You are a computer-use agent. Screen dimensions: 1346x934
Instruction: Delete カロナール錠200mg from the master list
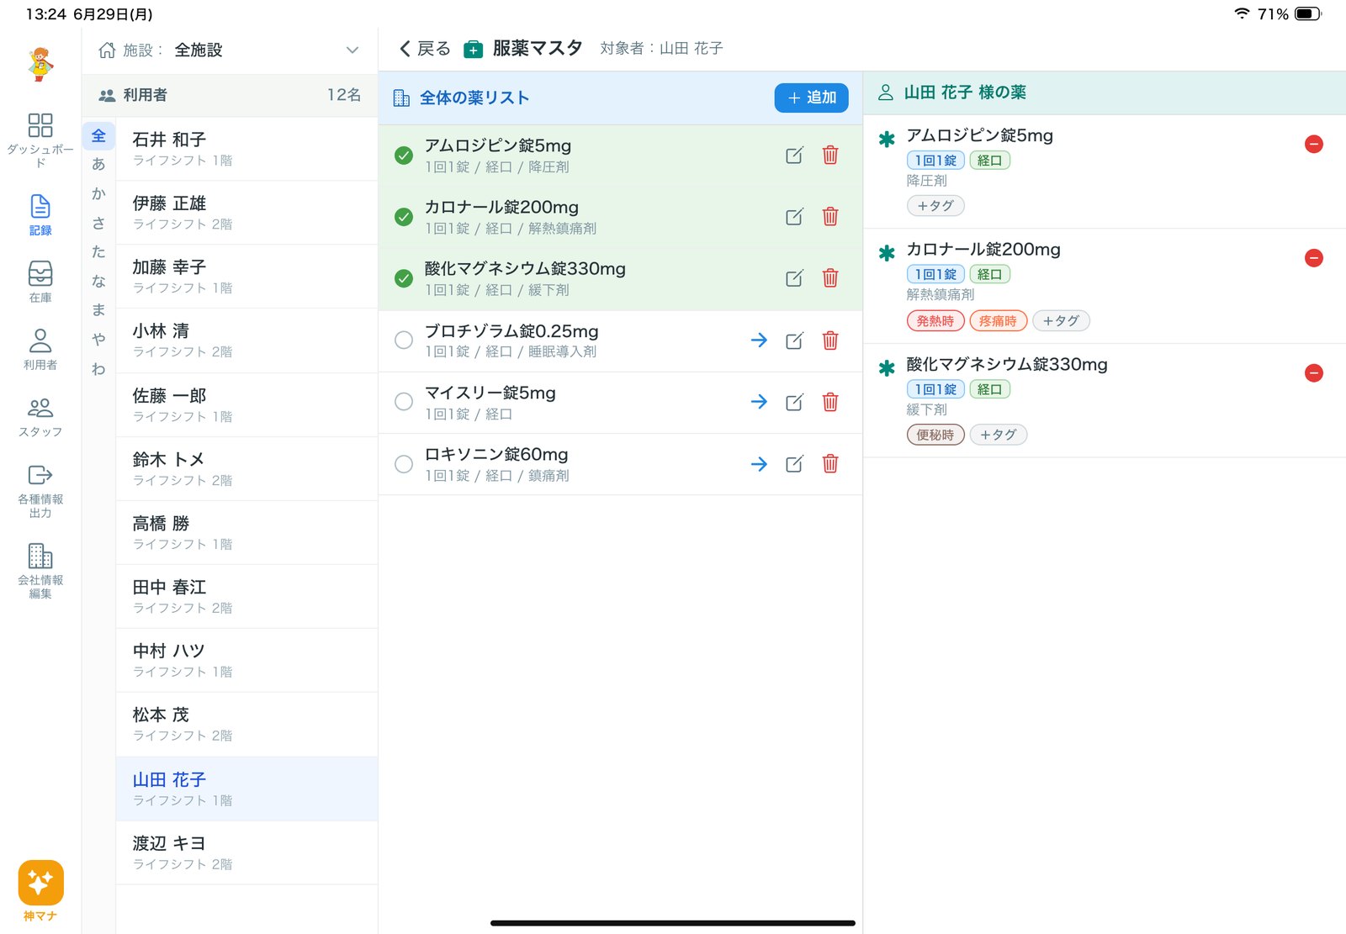[830, 217]
